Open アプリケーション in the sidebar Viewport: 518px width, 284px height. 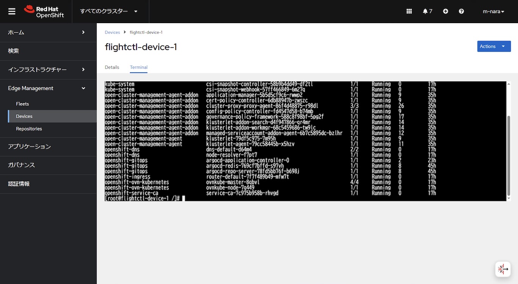pos(48,147)
